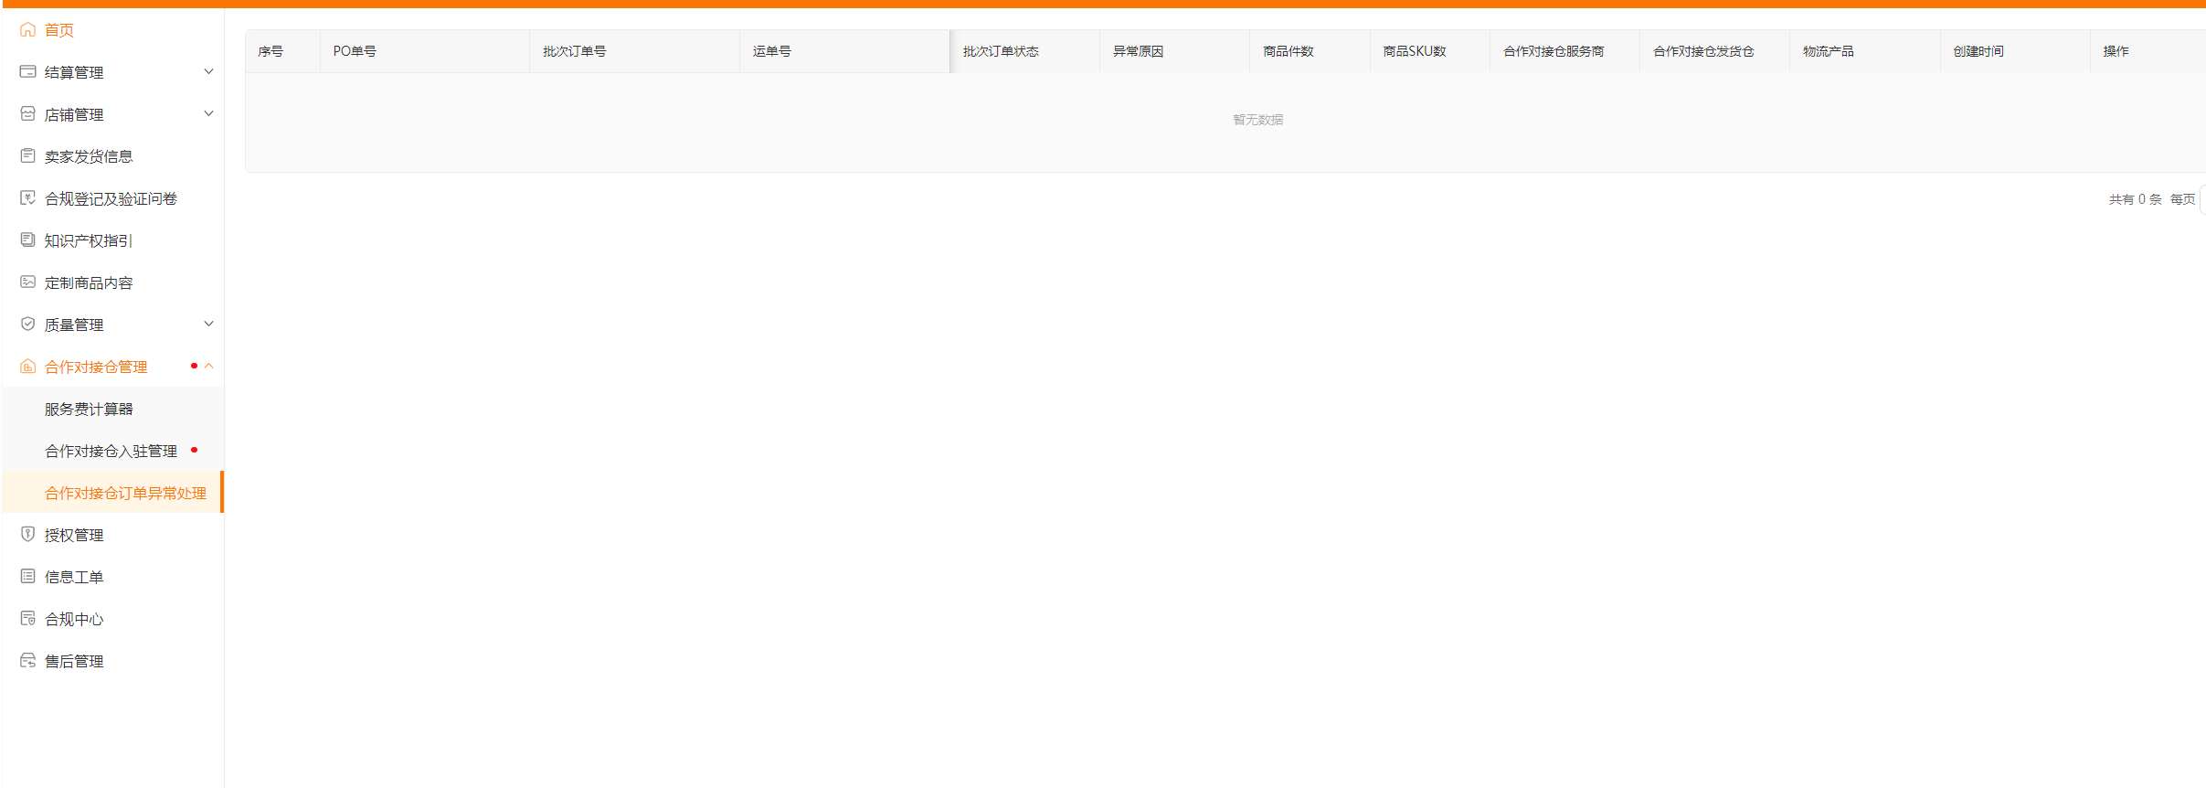Click the 共有 0 条 pagination total
2206x788 pixels.
coord(2135,199)
